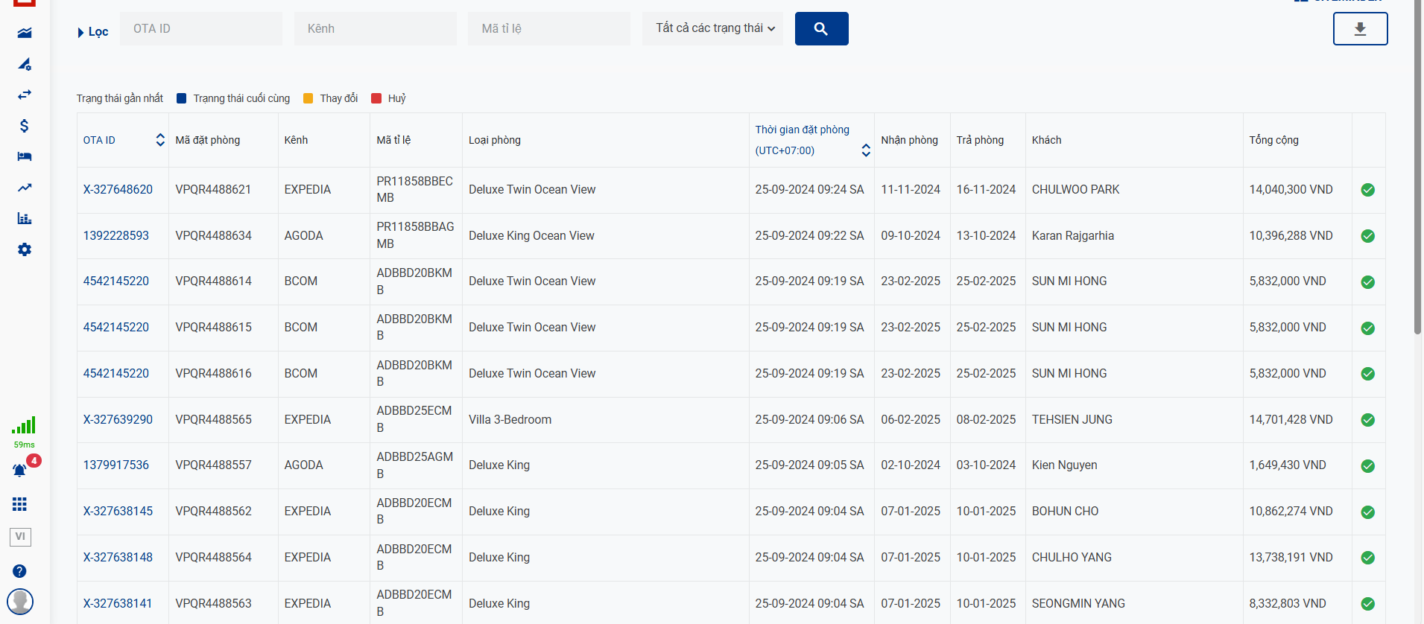Open the dollar sign rates icon in sidebar
This screenshot has height=624, width=1424.
click(x=25, y=126)
